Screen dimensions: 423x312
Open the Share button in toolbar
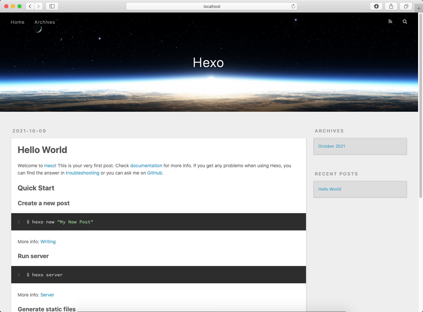391,6
